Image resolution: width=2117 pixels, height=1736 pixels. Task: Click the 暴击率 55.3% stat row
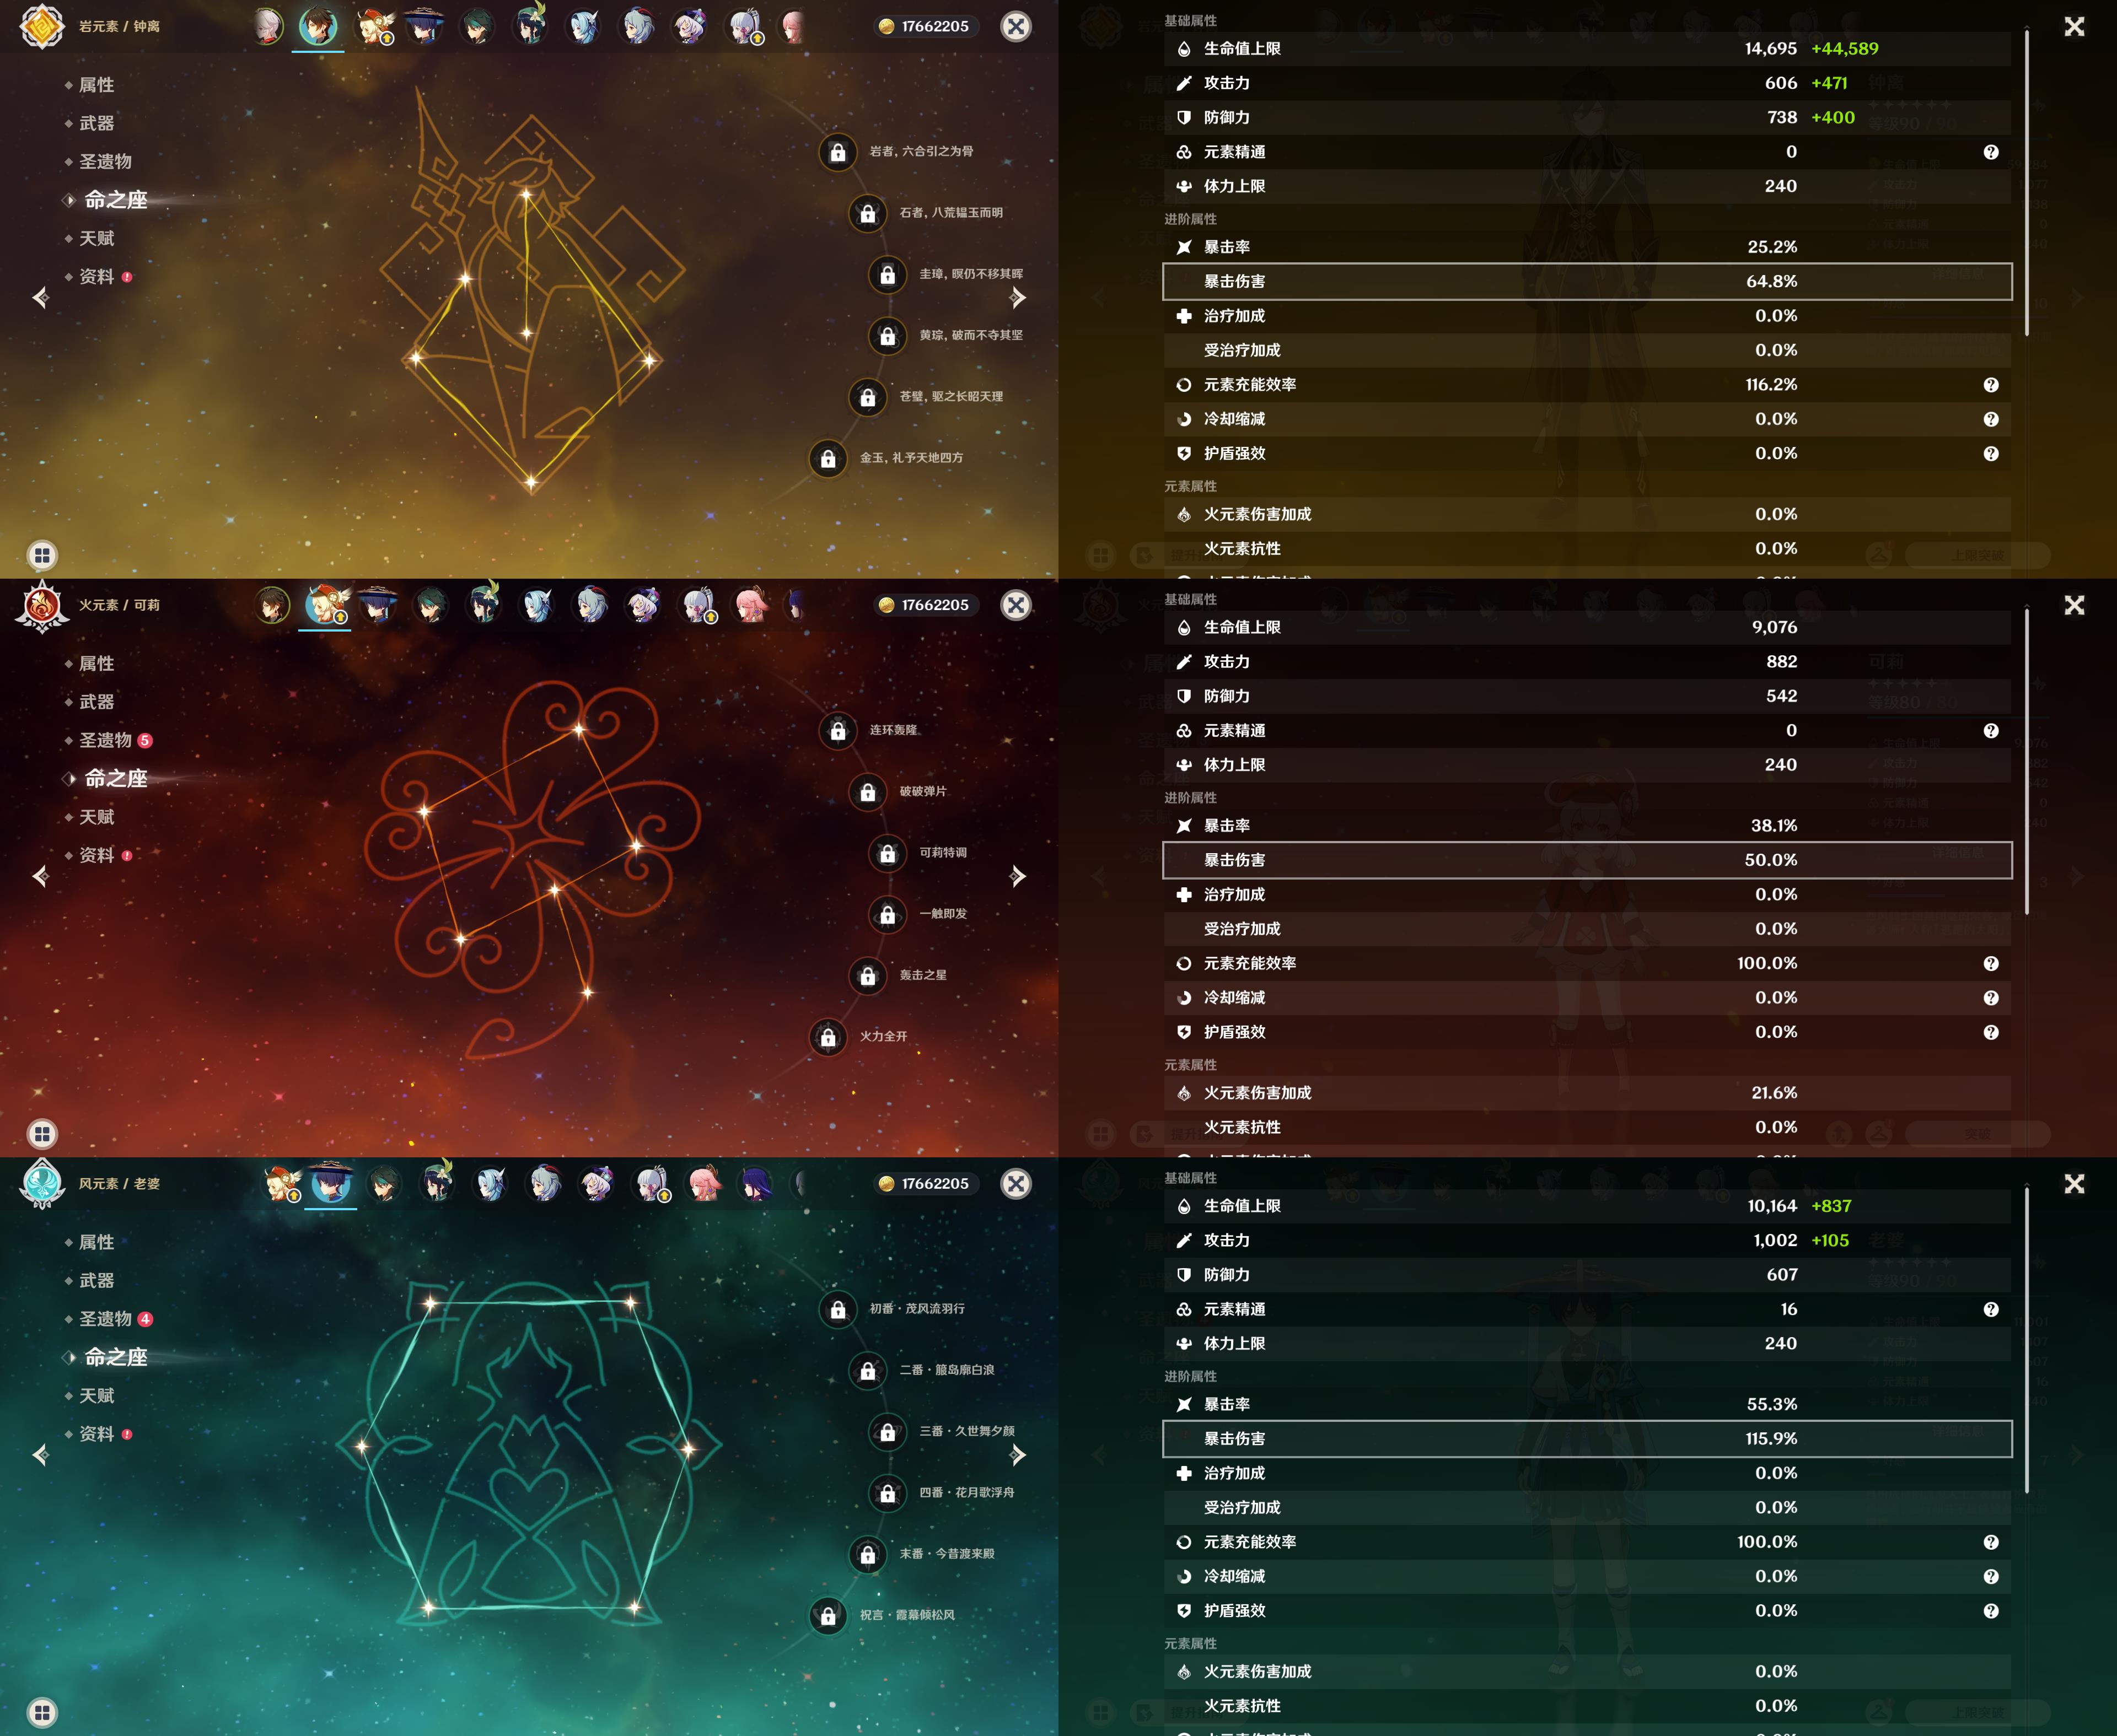(1587, 1404)
